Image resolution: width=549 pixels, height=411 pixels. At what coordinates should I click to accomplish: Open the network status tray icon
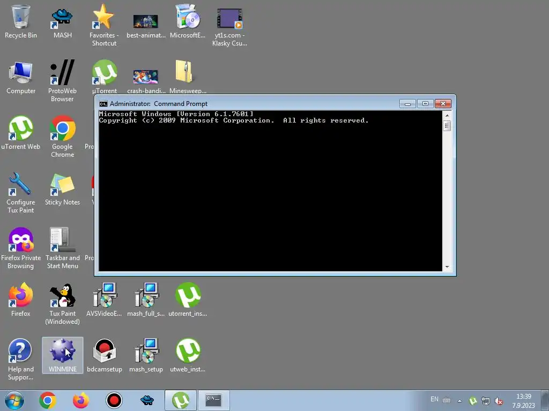(x=486, y=401)
